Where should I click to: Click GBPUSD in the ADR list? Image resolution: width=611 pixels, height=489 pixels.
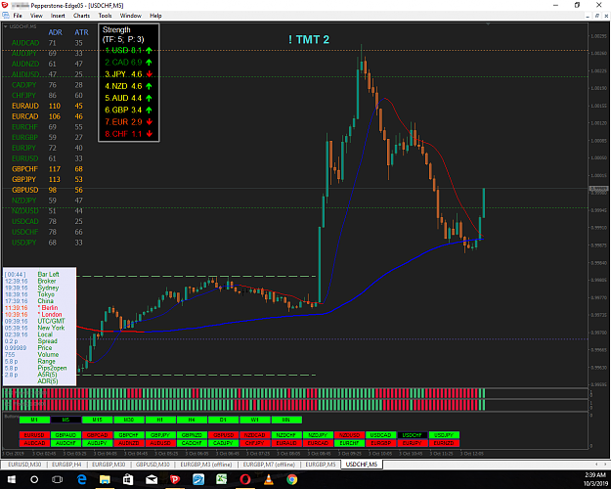pyautogui.click(x=25, y=190)
